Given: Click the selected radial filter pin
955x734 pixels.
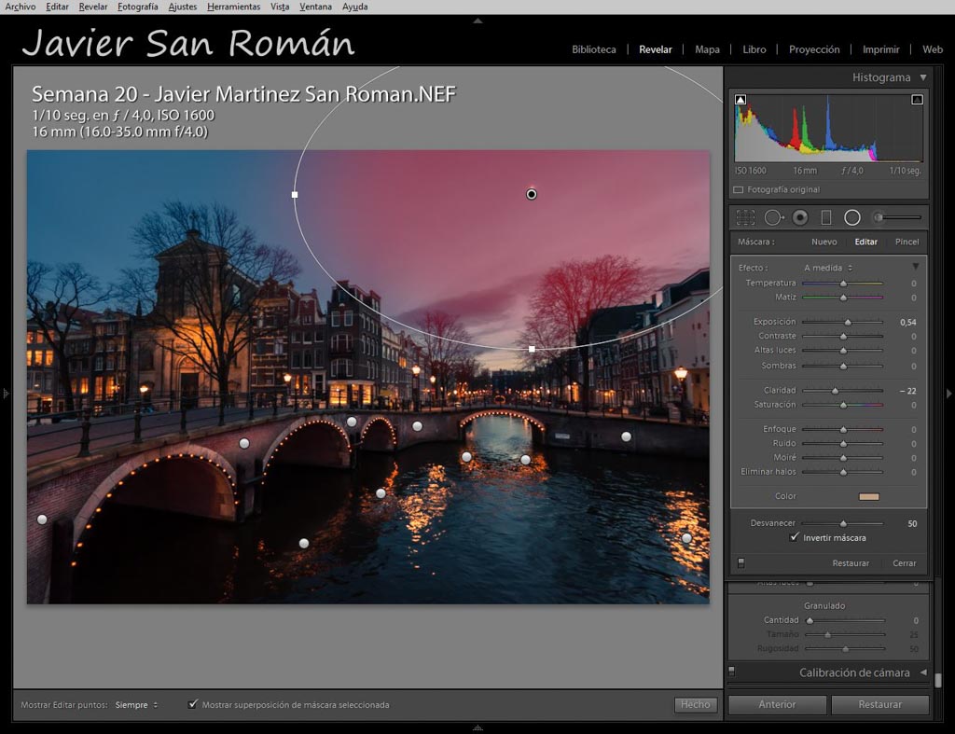Looking at the screenshot, I should tap(532, 194).
